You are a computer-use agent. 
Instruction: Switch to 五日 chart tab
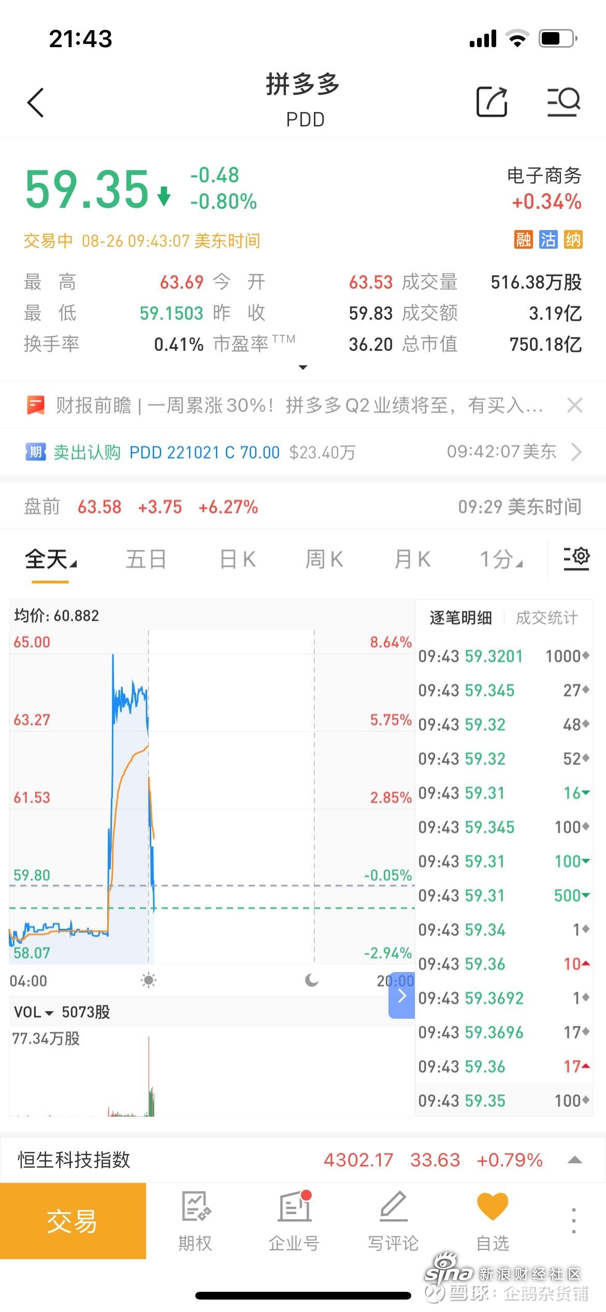tap(146, 559)
